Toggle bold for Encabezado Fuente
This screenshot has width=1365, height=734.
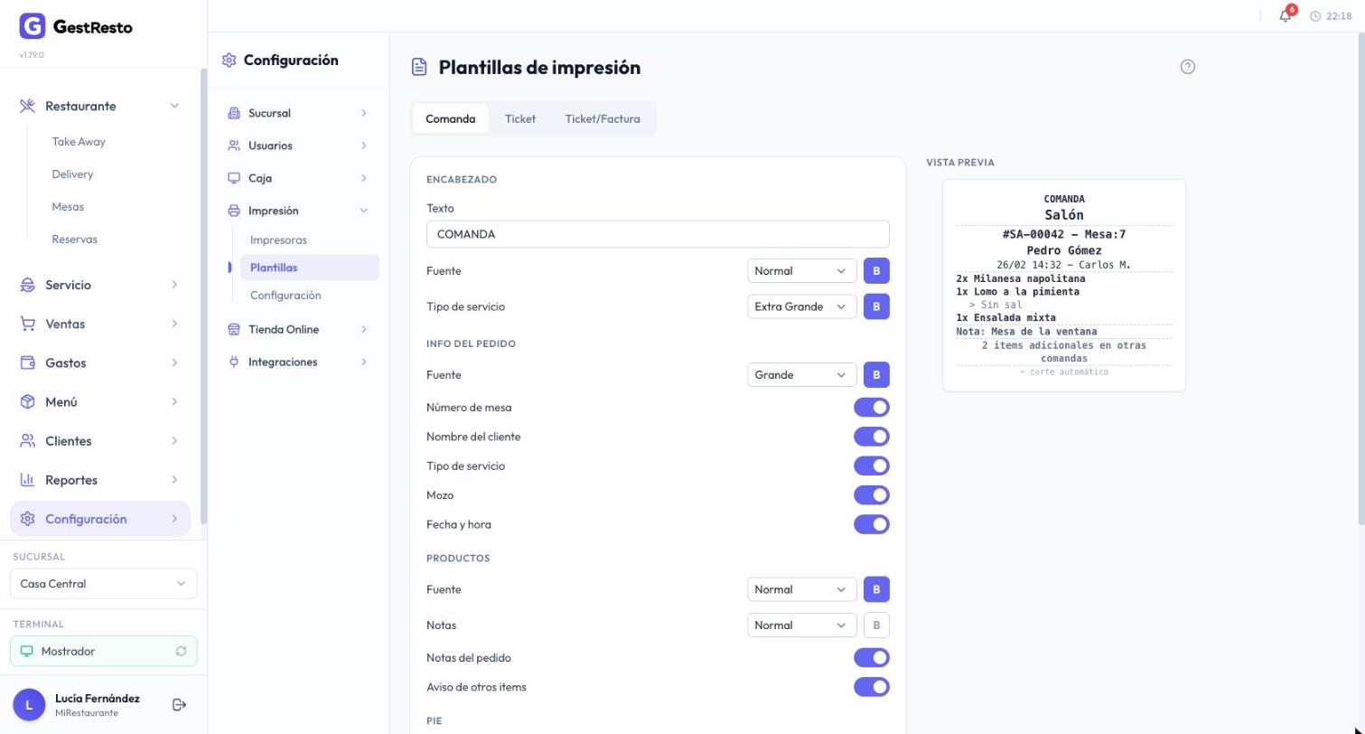coord(876,271)
